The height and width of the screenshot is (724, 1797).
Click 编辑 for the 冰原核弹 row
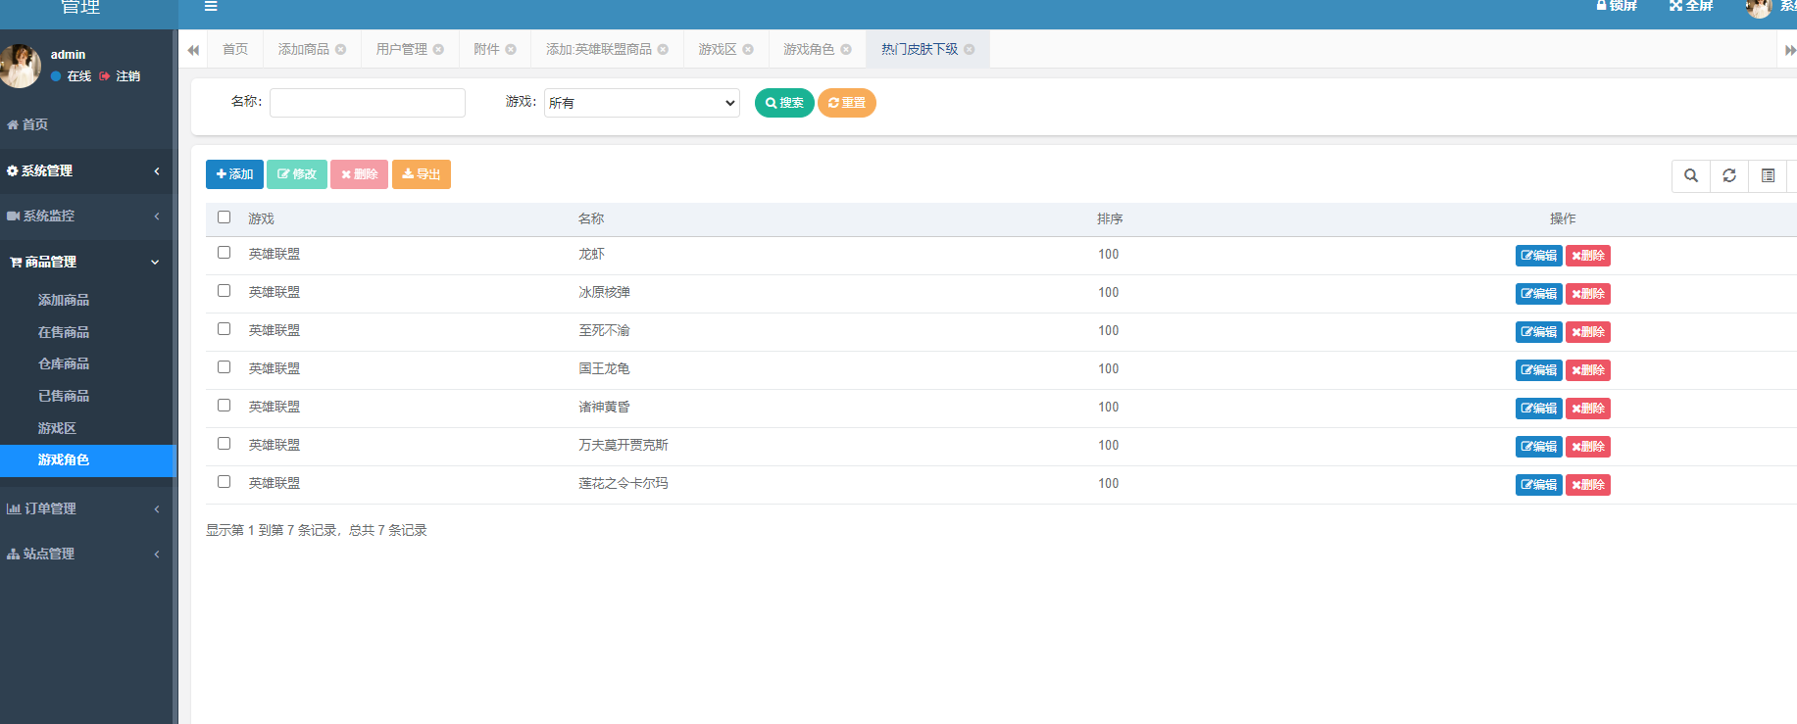coord(1538,294)
